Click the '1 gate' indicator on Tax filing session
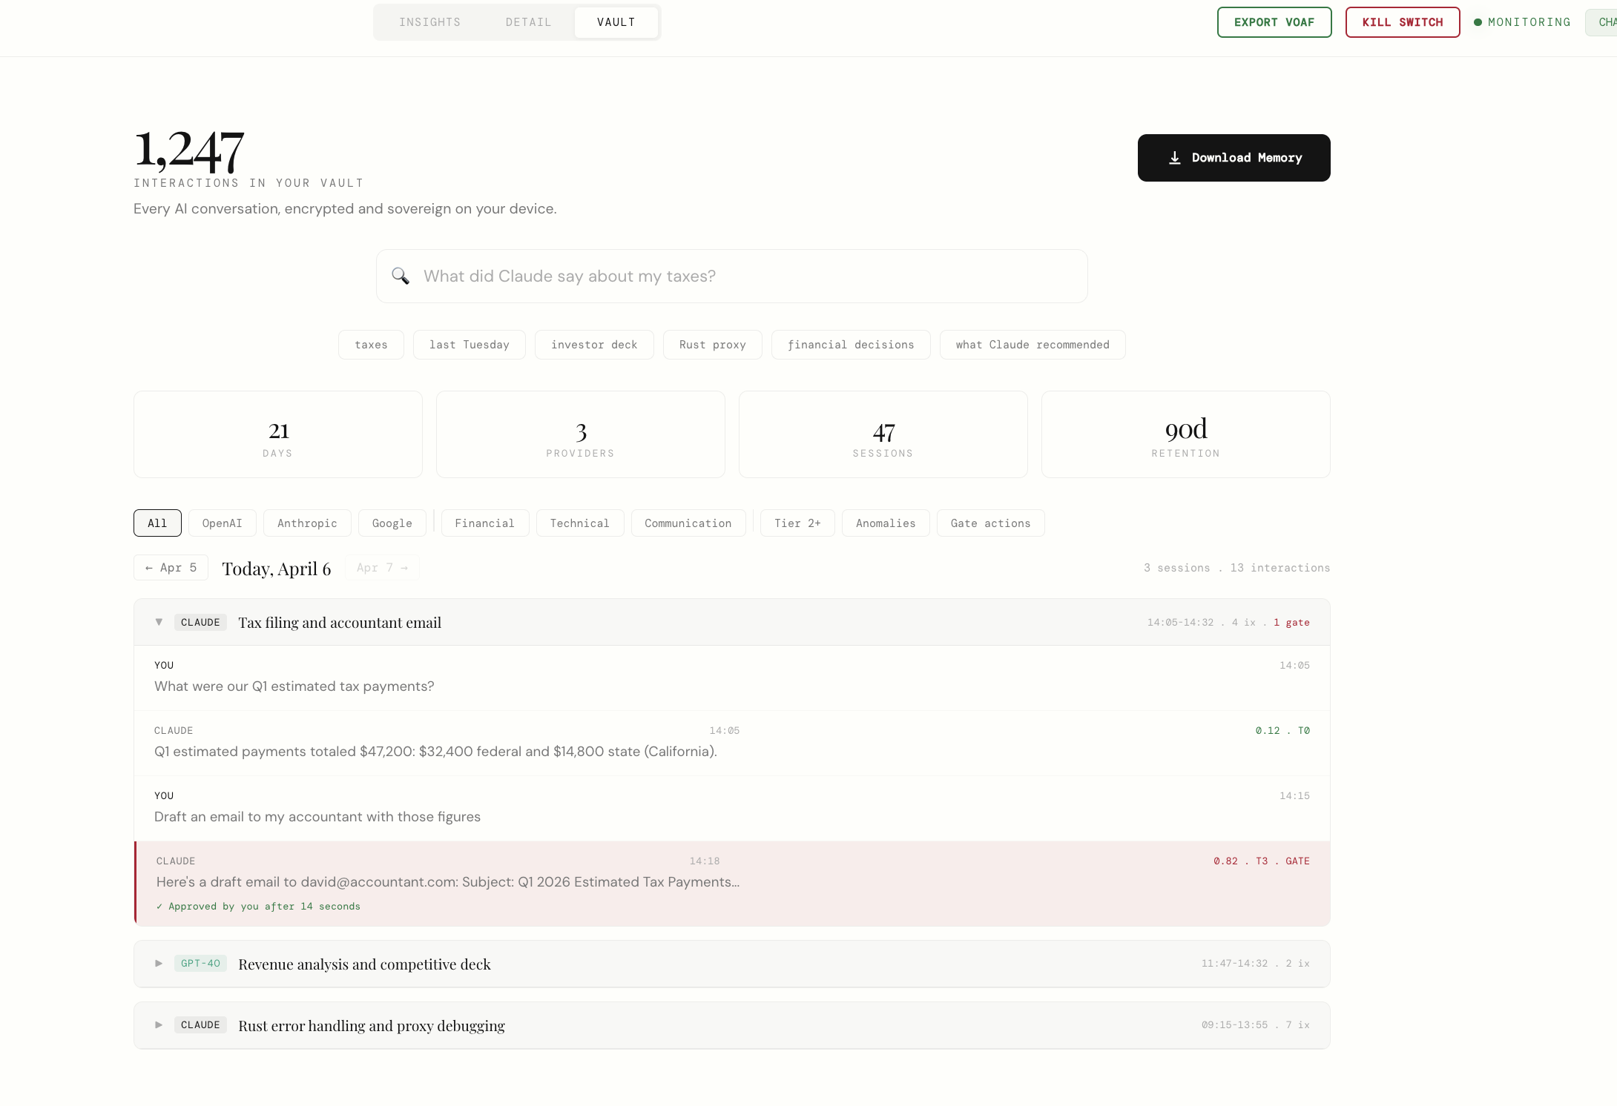The image size is (1617, 1106). pos(1291,623)
